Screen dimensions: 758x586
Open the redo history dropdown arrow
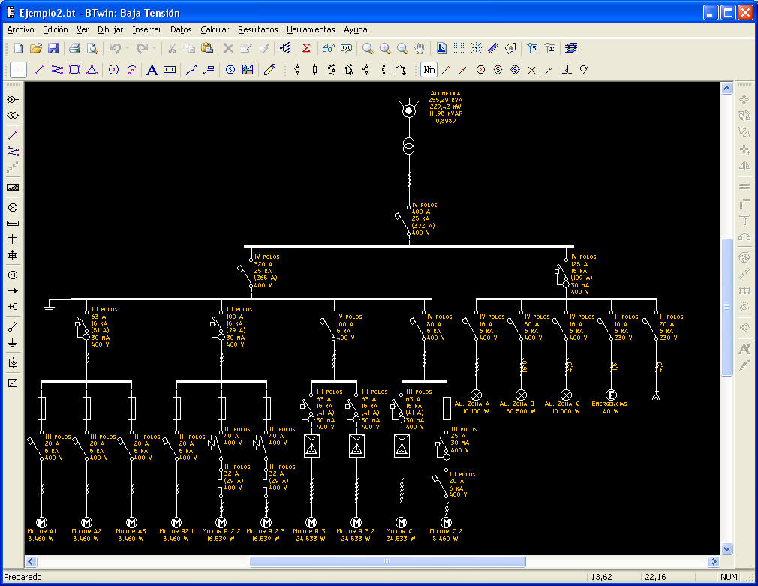pyautogui.click(x=155, y=48)
